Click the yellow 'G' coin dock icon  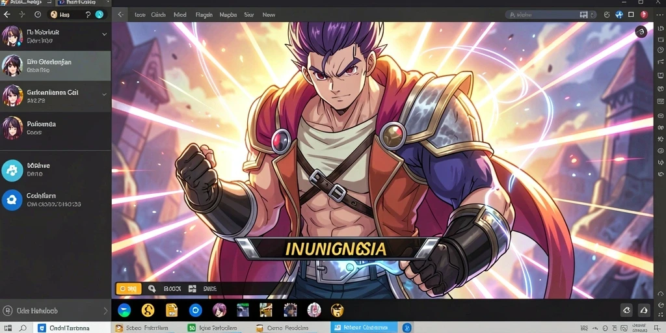148,310
